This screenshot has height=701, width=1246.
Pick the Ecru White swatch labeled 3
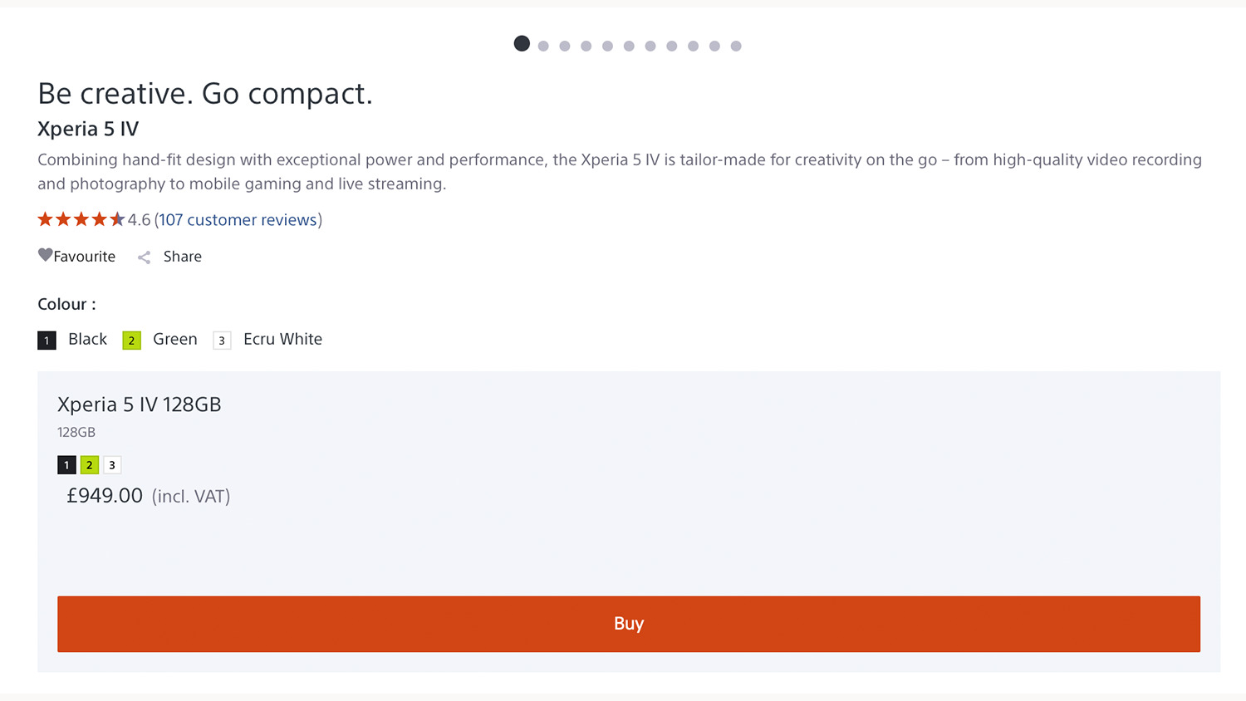click(222, 341)
